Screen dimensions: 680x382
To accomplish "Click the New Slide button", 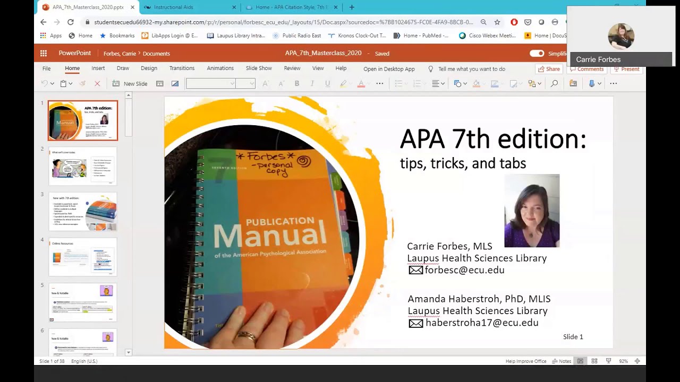I will (129, 83).
